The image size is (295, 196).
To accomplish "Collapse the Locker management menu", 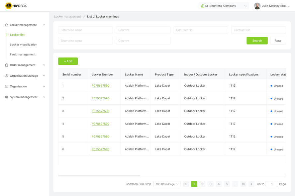I will (44, 25).
